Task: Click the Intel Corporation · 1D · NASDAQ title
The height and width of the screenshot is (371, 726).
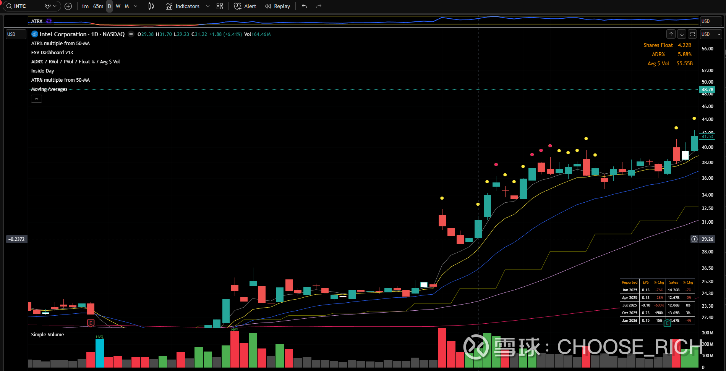Action: pyautogui.click(x=82, y=34)
